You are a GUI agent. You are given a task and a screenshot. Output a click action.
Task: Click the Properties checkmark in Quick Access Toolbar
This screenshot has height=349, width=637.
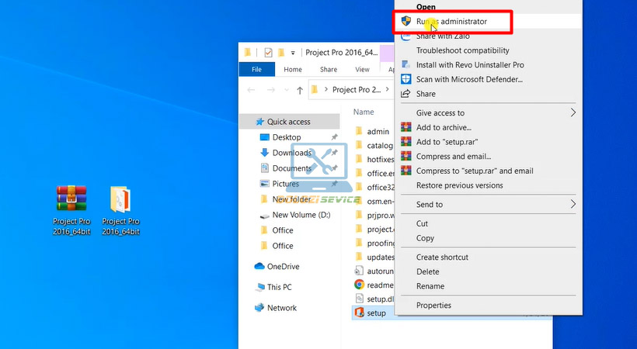(268, 53)
